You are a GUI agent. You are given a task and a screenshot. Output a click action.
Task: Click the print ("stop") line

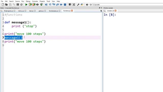click(x=24, y=26)
